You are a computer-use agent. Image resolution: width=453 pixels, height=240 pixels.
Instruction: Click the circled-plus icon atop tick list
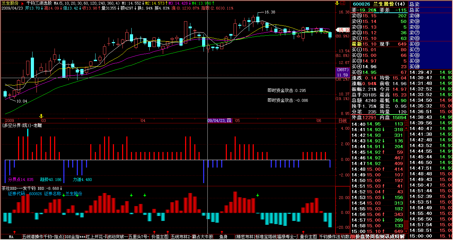pyautogui.click(x=406, y=123)
